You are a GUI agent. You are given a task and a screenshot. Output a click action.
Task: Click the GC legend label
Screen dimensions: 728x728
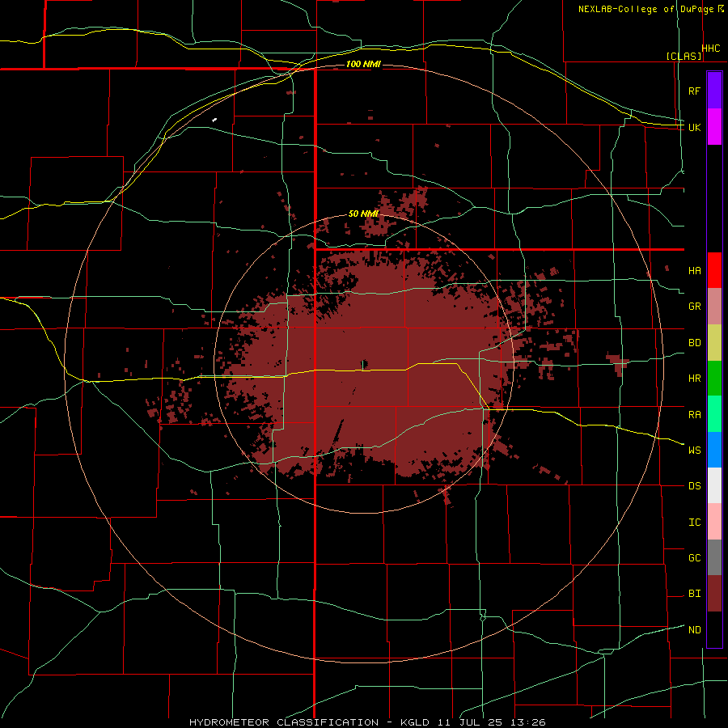tap(694, 558)
